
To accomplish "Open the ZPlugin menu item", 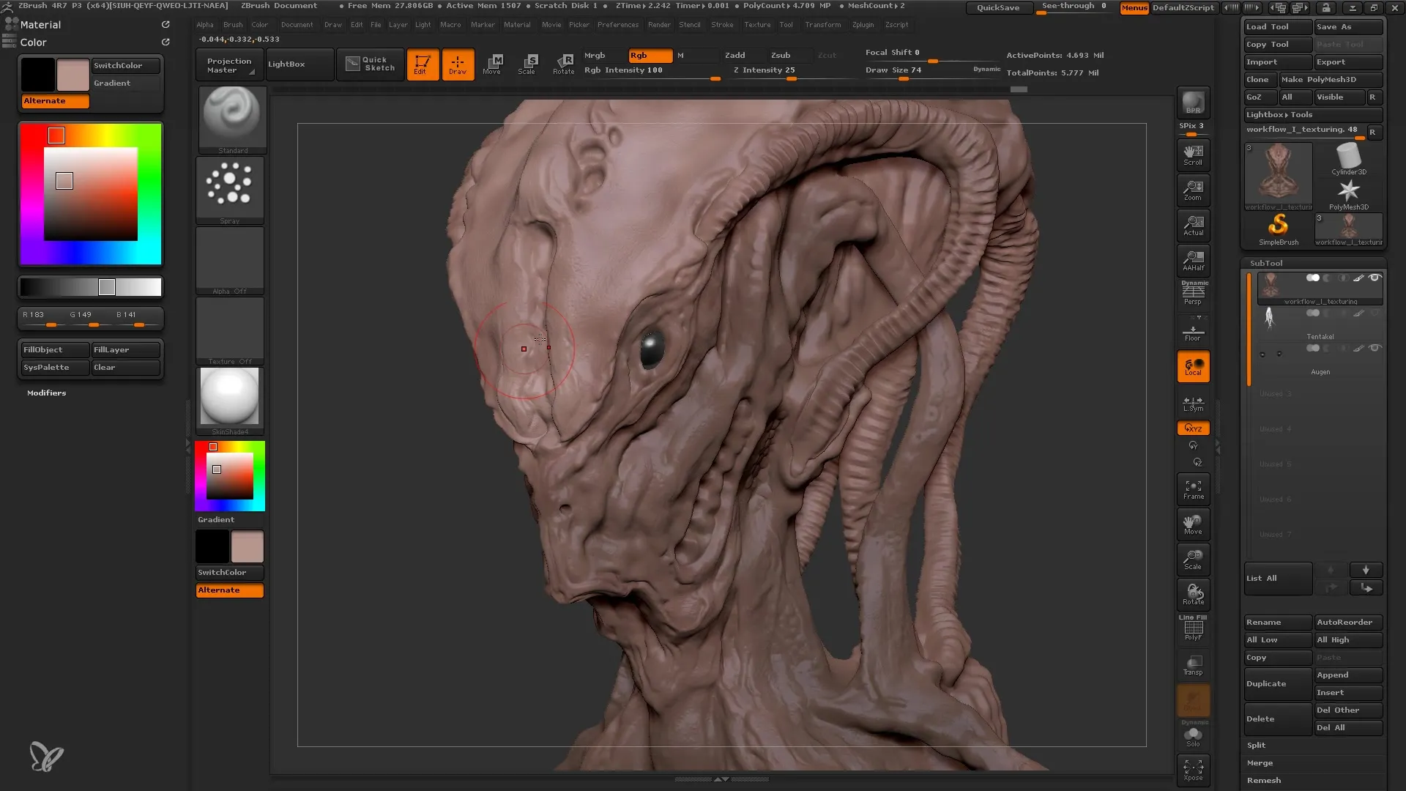I will point(866,26).
